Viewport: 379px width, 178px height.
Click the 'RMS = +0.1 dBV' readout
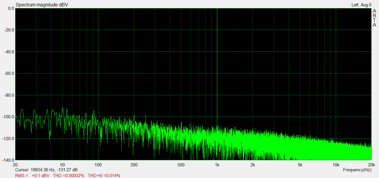tap(32, 175)
